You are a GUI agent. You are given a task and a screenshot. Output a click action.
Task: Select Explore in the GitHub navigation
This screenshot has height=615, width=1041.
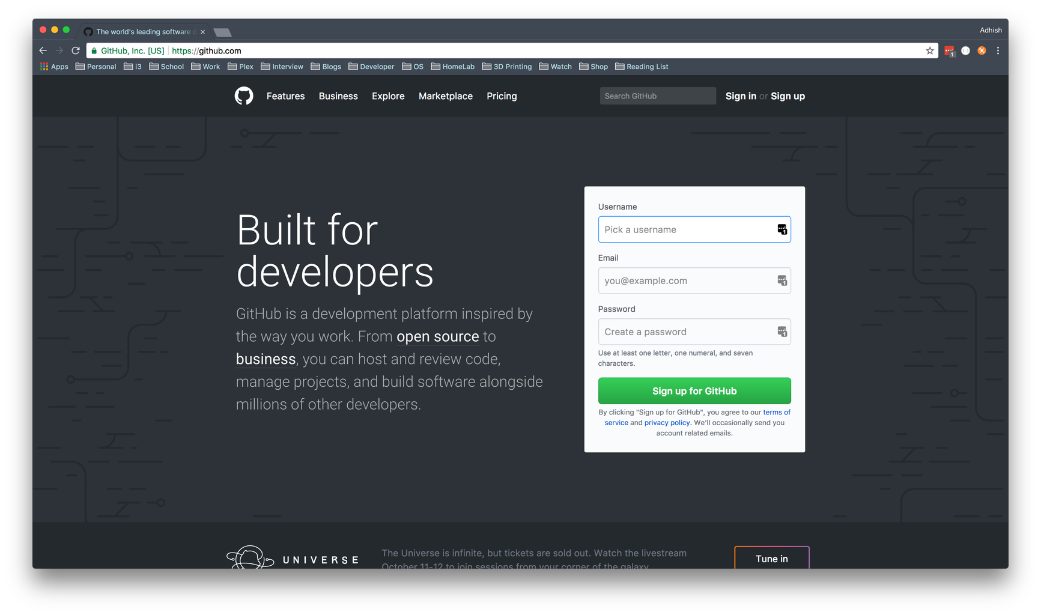click(x=388, y=96)
